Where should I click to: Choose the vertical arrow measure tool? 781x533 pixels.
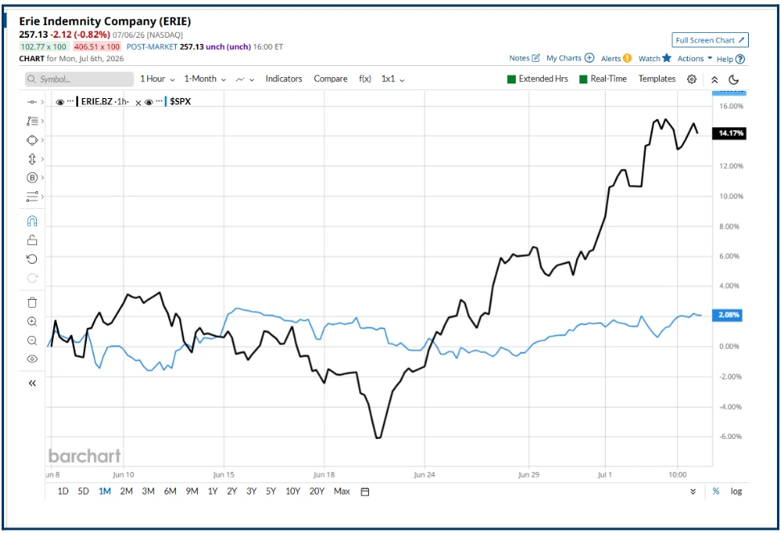[x=32, y=159]
